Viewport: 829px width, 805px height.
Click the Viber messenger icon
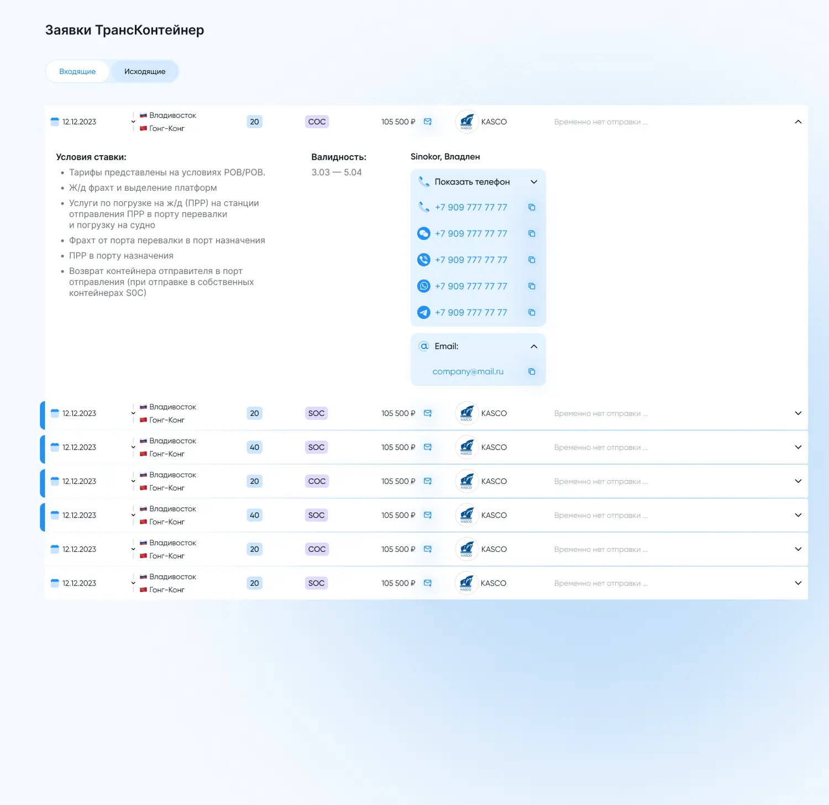[424, 260]
